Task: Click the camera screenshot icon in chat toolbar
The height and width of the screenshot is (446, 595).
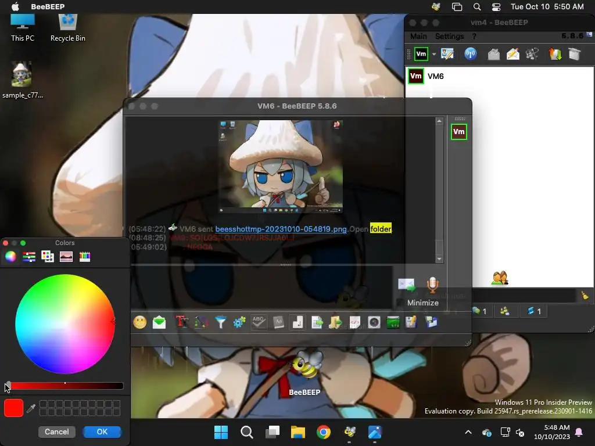Action: pos(374,322)
